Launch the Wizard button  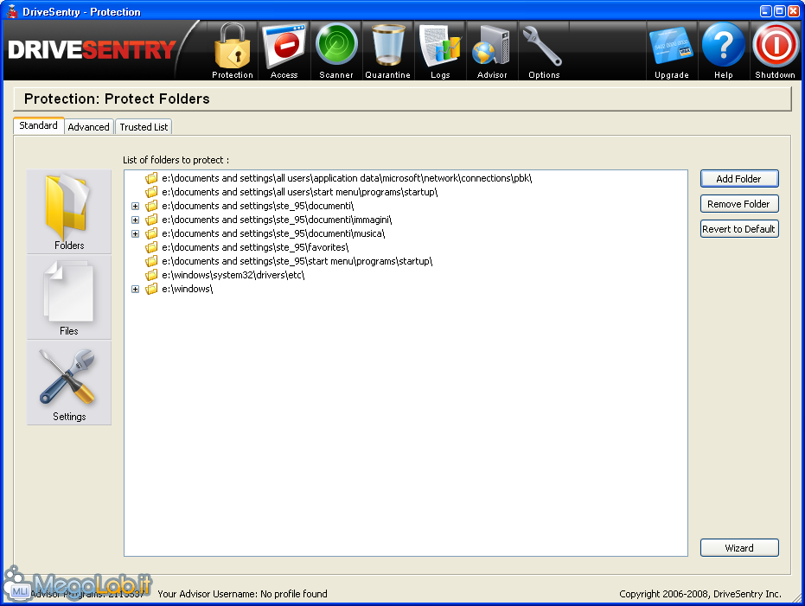739,547
